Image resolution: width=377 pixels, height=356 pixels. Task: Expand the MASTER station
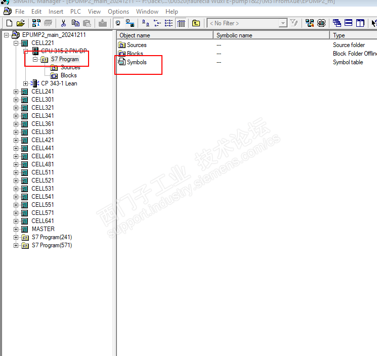point(16,229)
